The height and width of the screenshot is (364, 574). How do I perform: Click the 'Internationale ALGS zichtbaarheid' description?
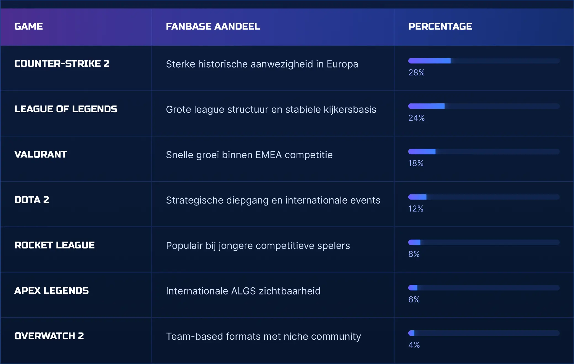click(243, 291)
